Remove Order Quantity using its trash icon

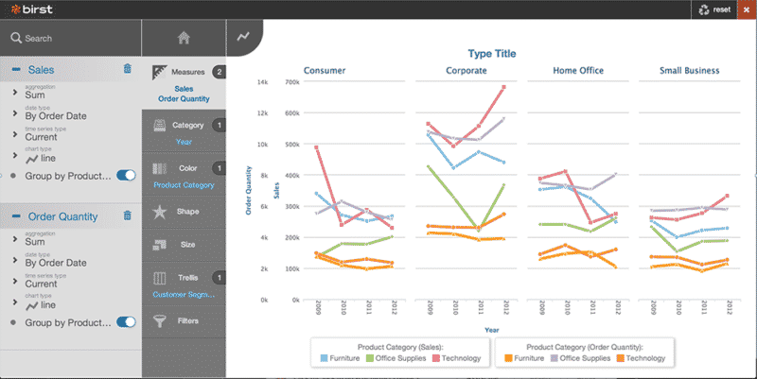[x=128, y=215]
